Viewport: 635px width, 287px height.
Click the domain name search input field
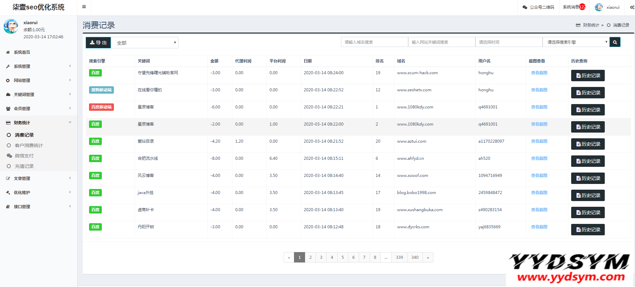[x=374, y=42]
